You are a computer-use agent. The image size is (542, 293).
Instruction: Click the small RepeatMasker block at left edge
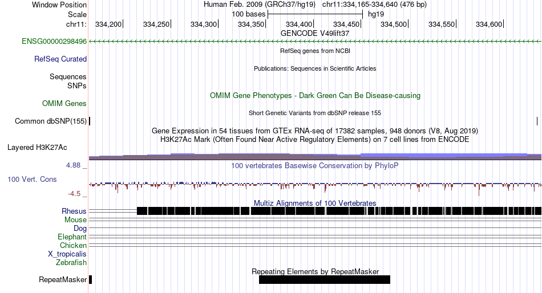pyautogui.click(x=91, y=279)
